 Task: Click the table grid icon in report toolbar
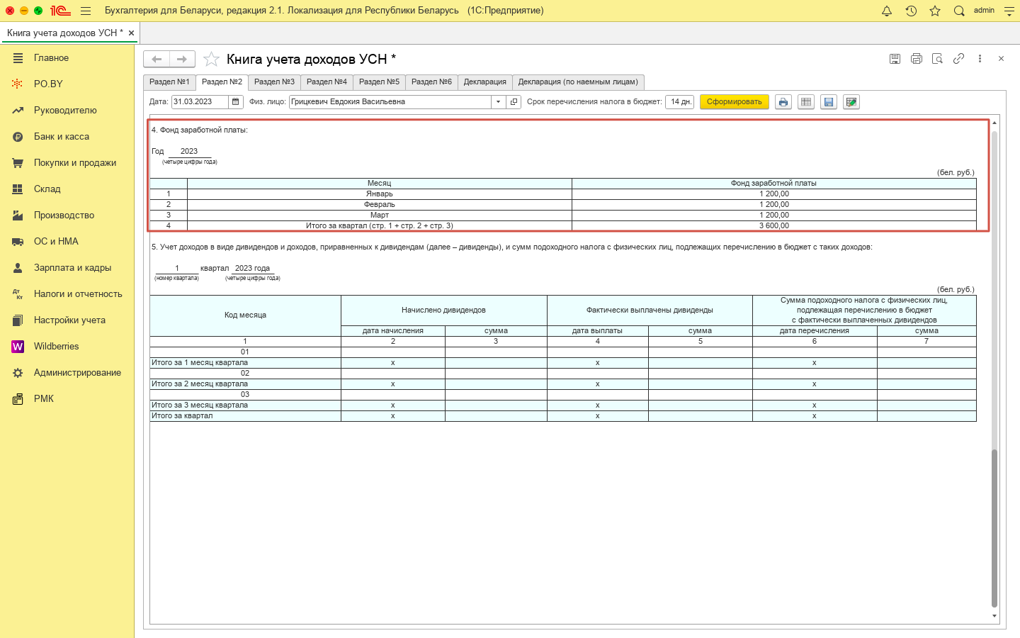pos(805,102)
